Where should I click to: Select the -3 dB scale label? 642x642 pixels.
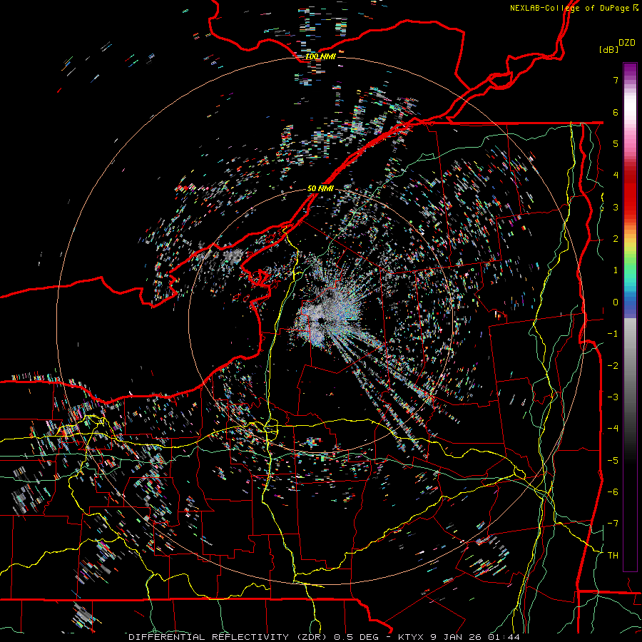click(613, 397)
